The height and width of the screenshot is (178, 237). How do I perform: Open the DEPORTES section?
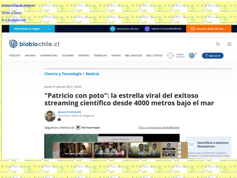(83, 55)
